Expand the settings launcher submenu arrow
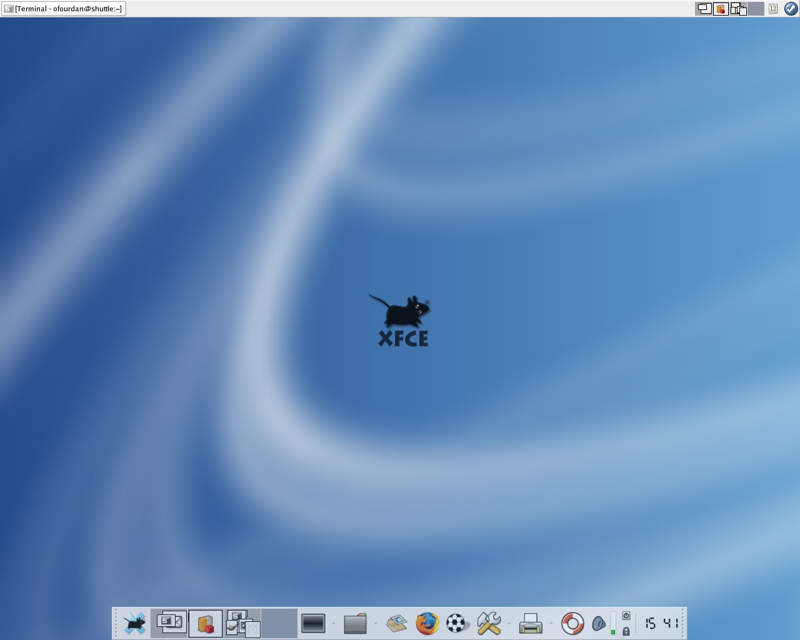Image resolution: width=800 pixels, height=640 pixels. [x=509, y=623]
